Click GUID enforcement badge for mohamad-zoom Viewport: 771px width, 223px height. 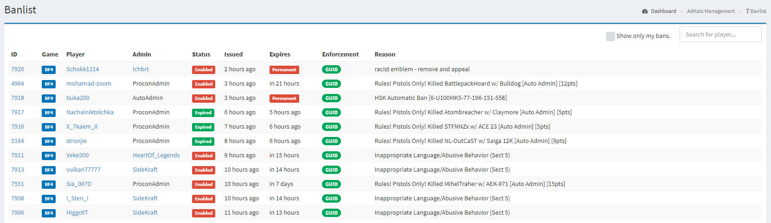(x=332, y=84)
